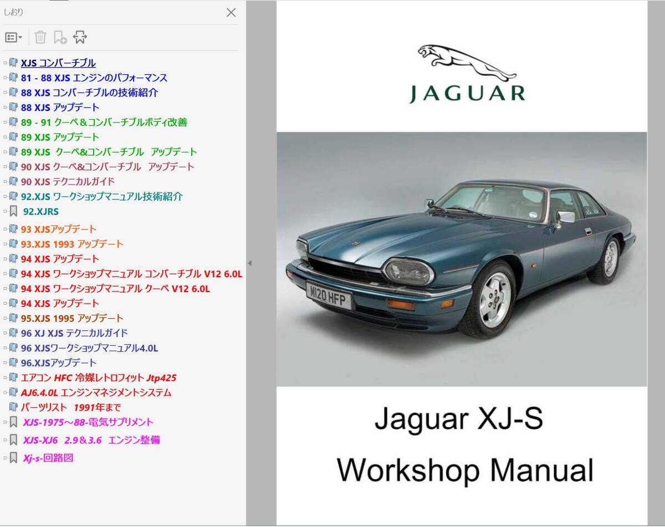Open bookmark 95.XJS 1995 アップデート
Image resolution: width=665 pixels, height=527 pixels.
coord(72,319)
